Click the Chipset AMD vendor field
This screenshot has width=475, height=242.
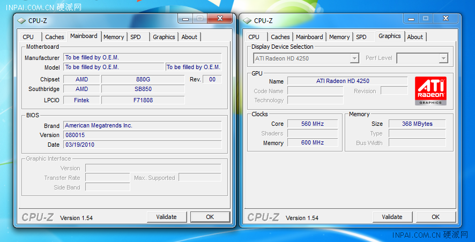click(x=81, y=80)
